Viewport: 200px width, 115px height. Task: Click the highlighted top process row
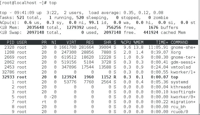point(99,77)
